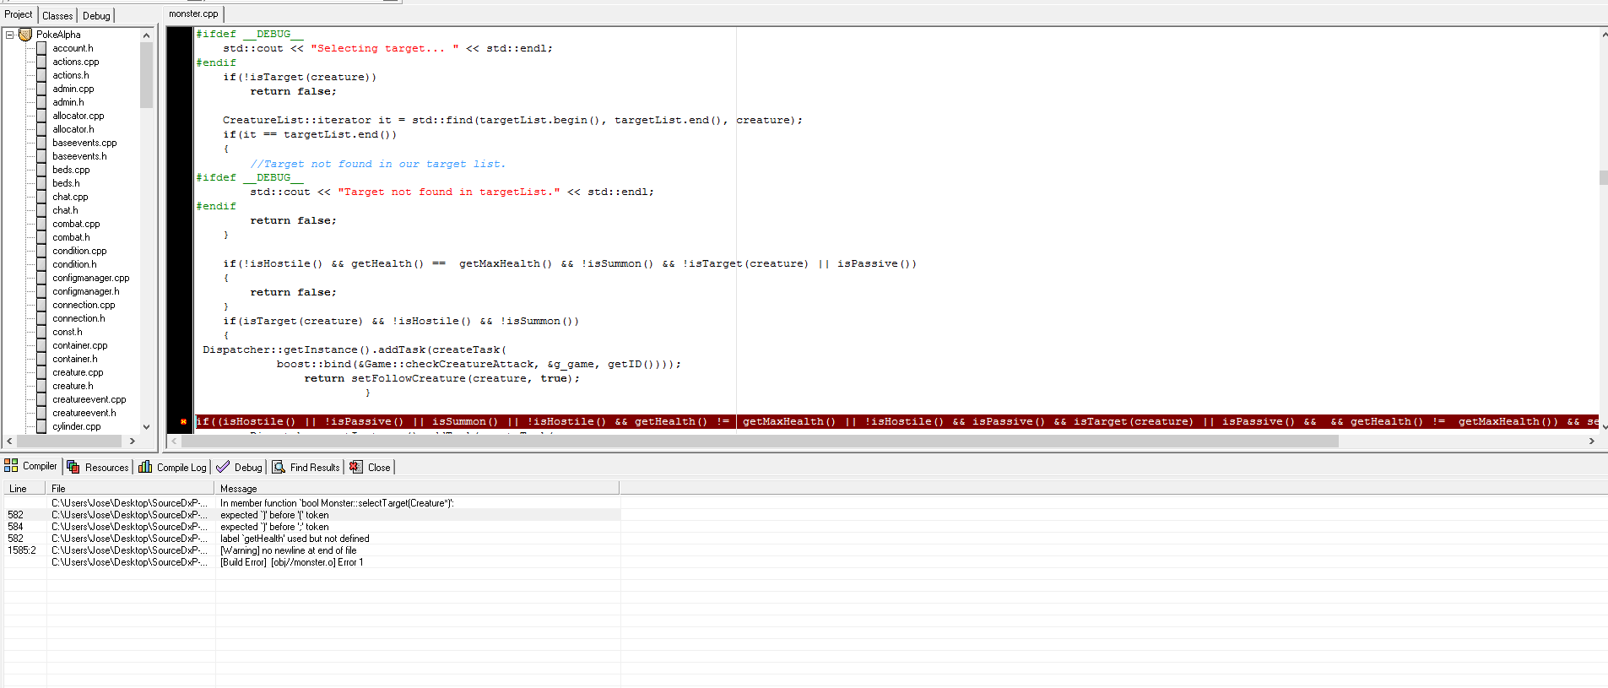Click the red error marker in gutter

point(183,421)
